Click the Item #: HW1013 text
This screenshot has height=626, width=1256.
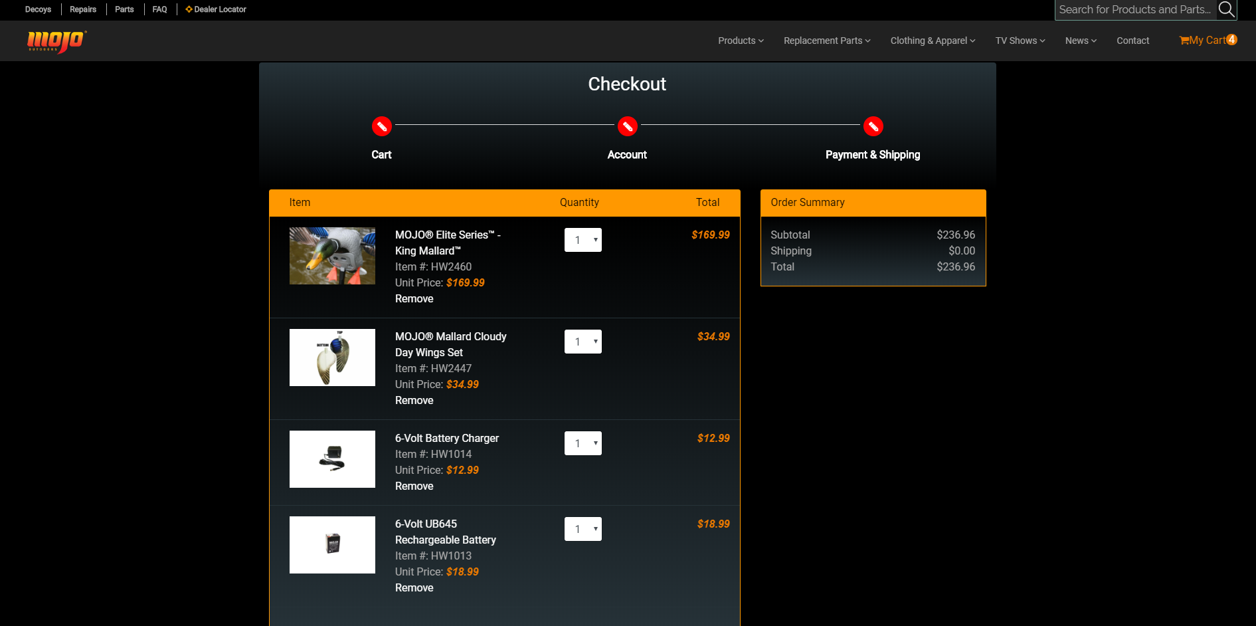[x=434, y=556]
